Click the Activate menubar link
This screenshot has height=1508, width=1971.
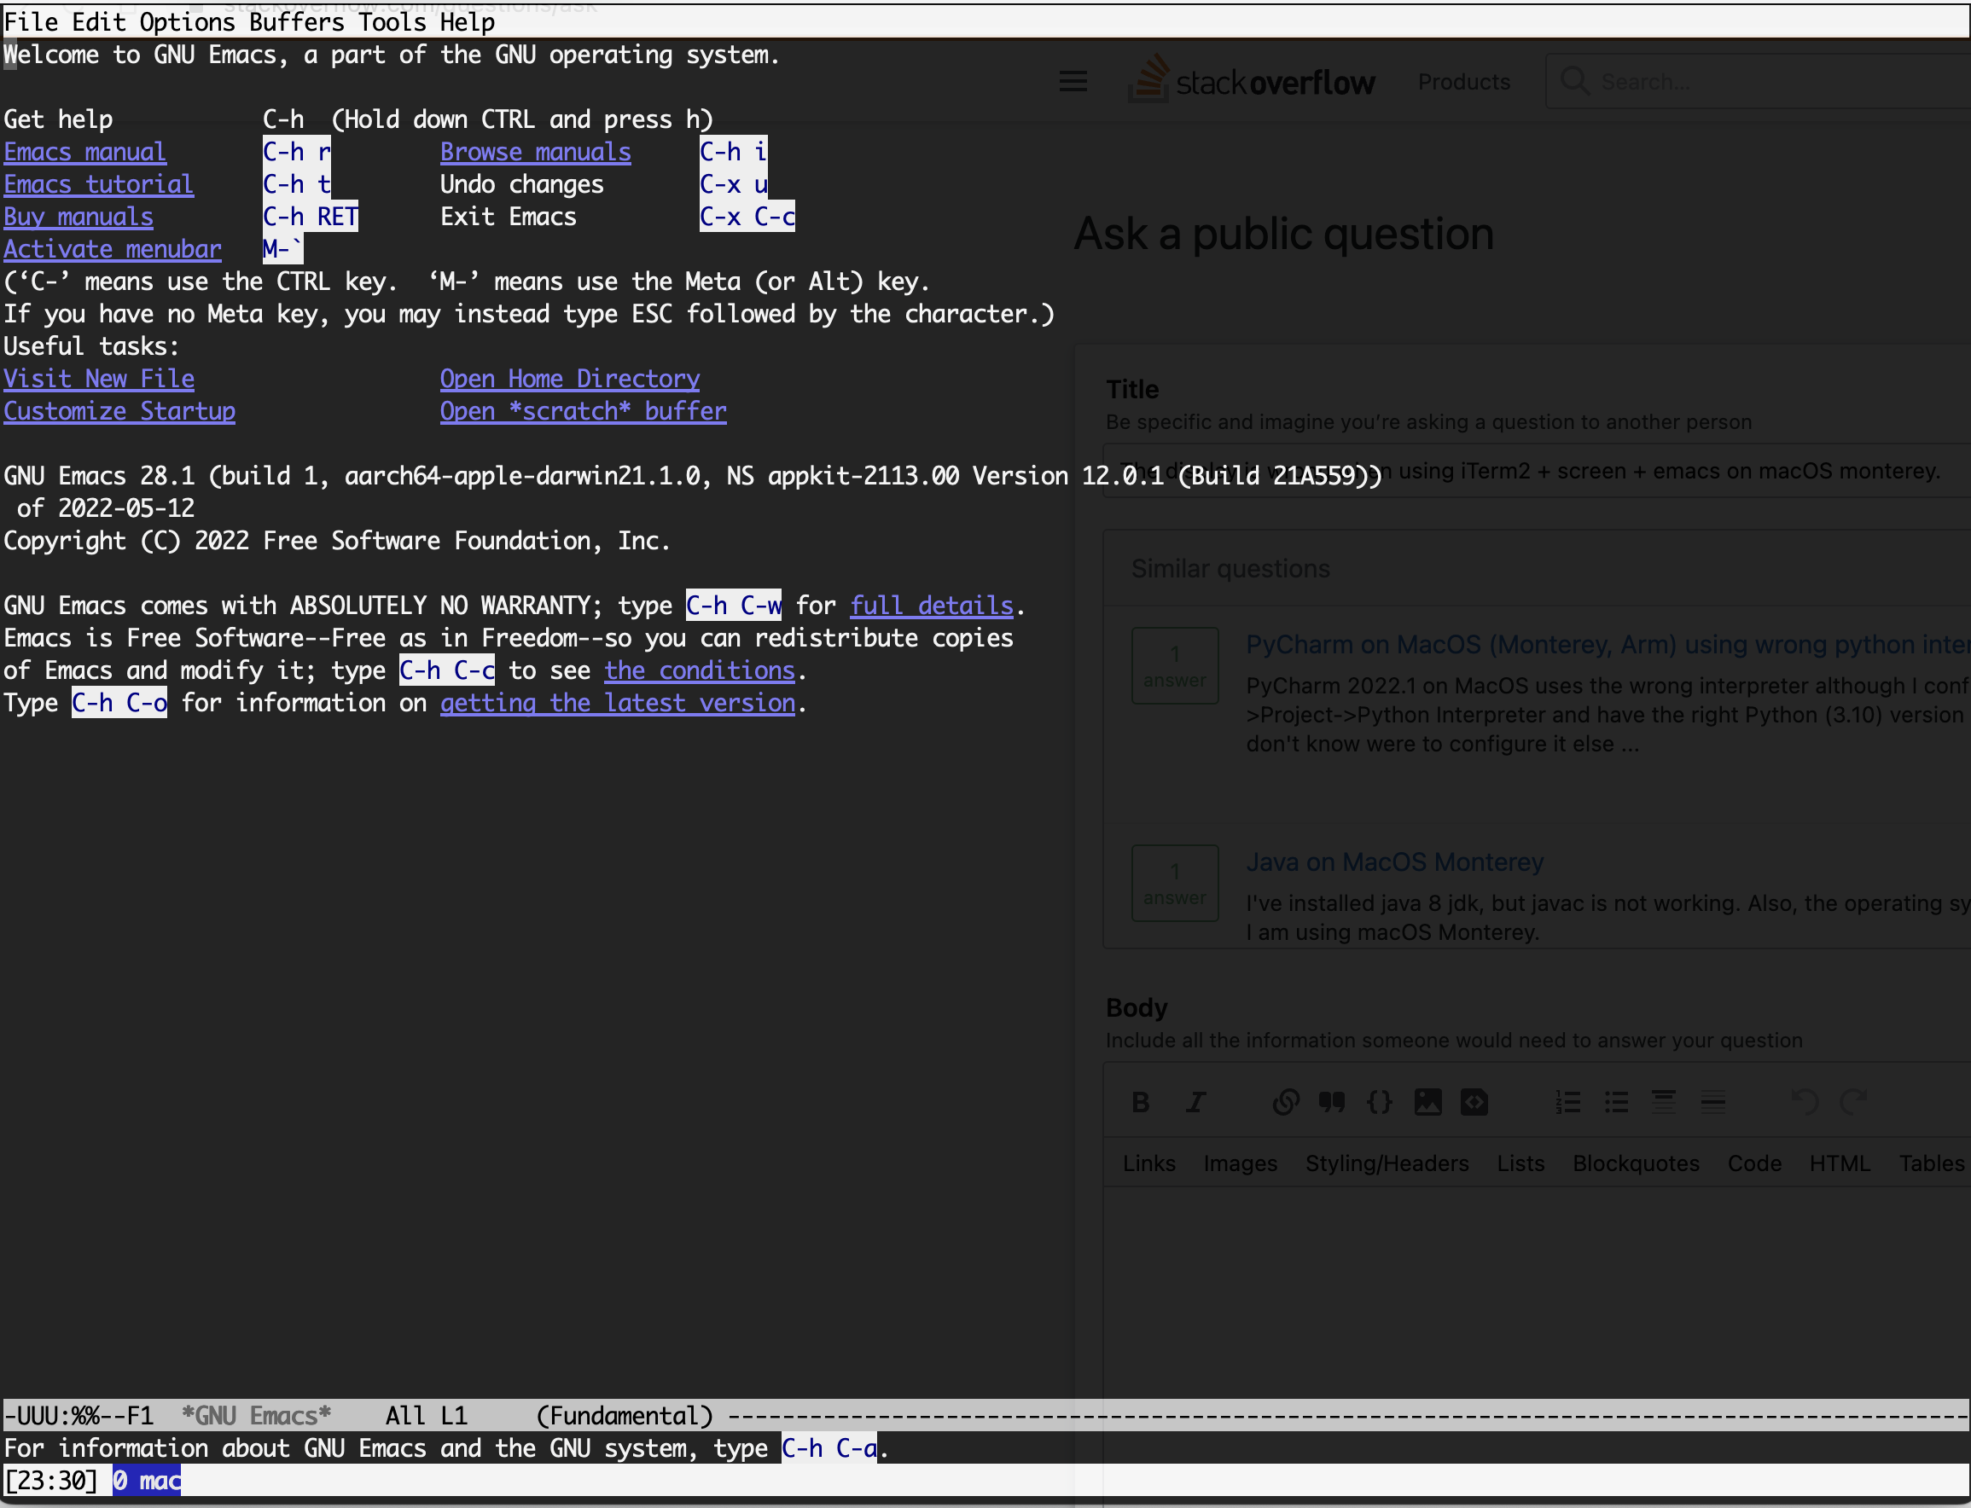(113, 249)
